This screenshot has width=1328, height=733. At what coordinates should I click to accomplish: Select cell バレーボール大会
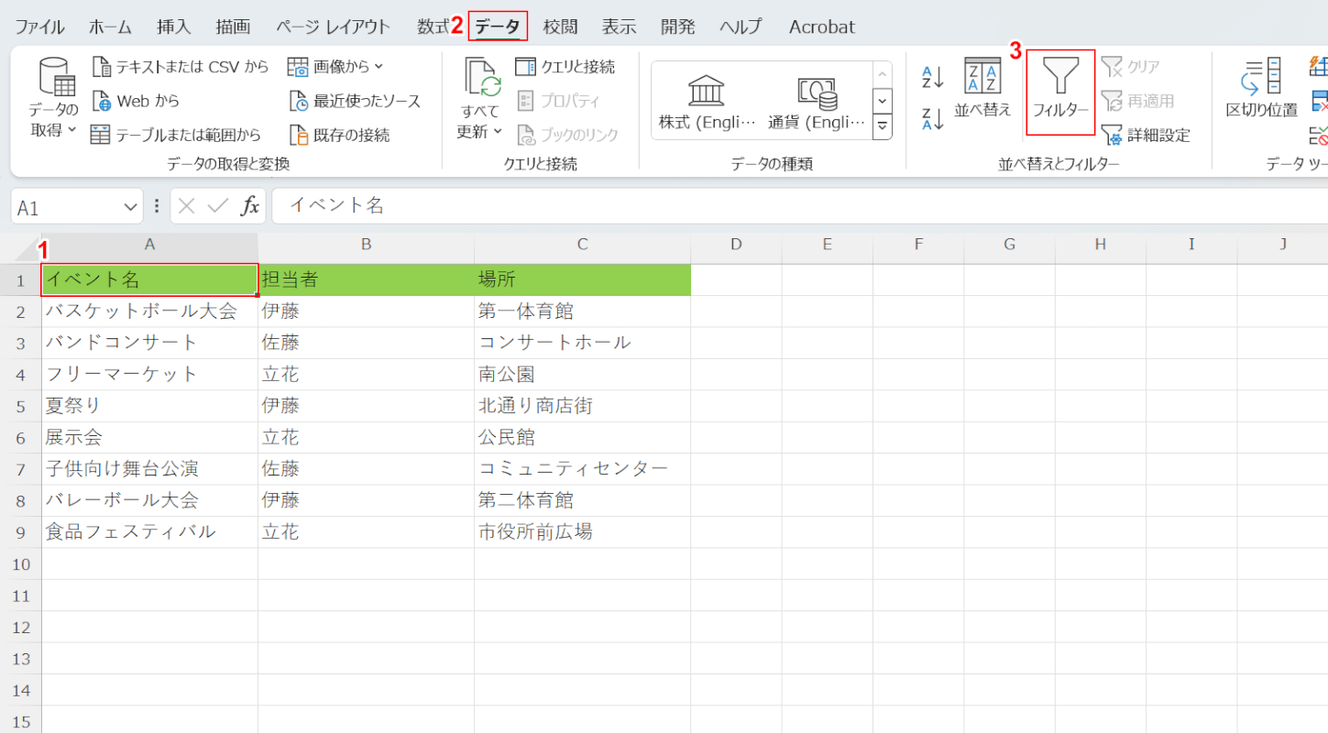[149, 500]
